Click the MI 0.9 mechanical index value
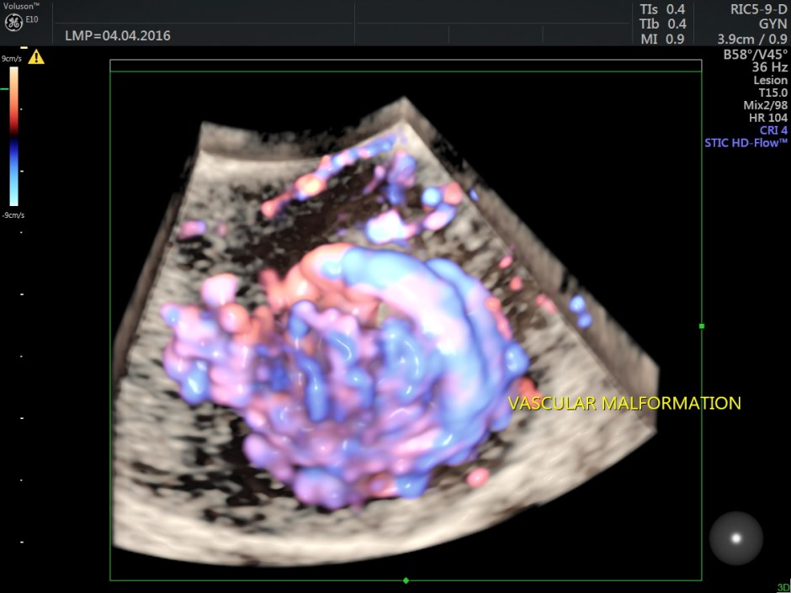Image resolution: width=791 pixels, height=593 pixels. click(663, 38)
